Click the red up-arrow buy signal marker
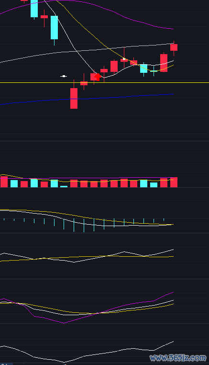Viewport: 209px width, 365px height. 98,77
